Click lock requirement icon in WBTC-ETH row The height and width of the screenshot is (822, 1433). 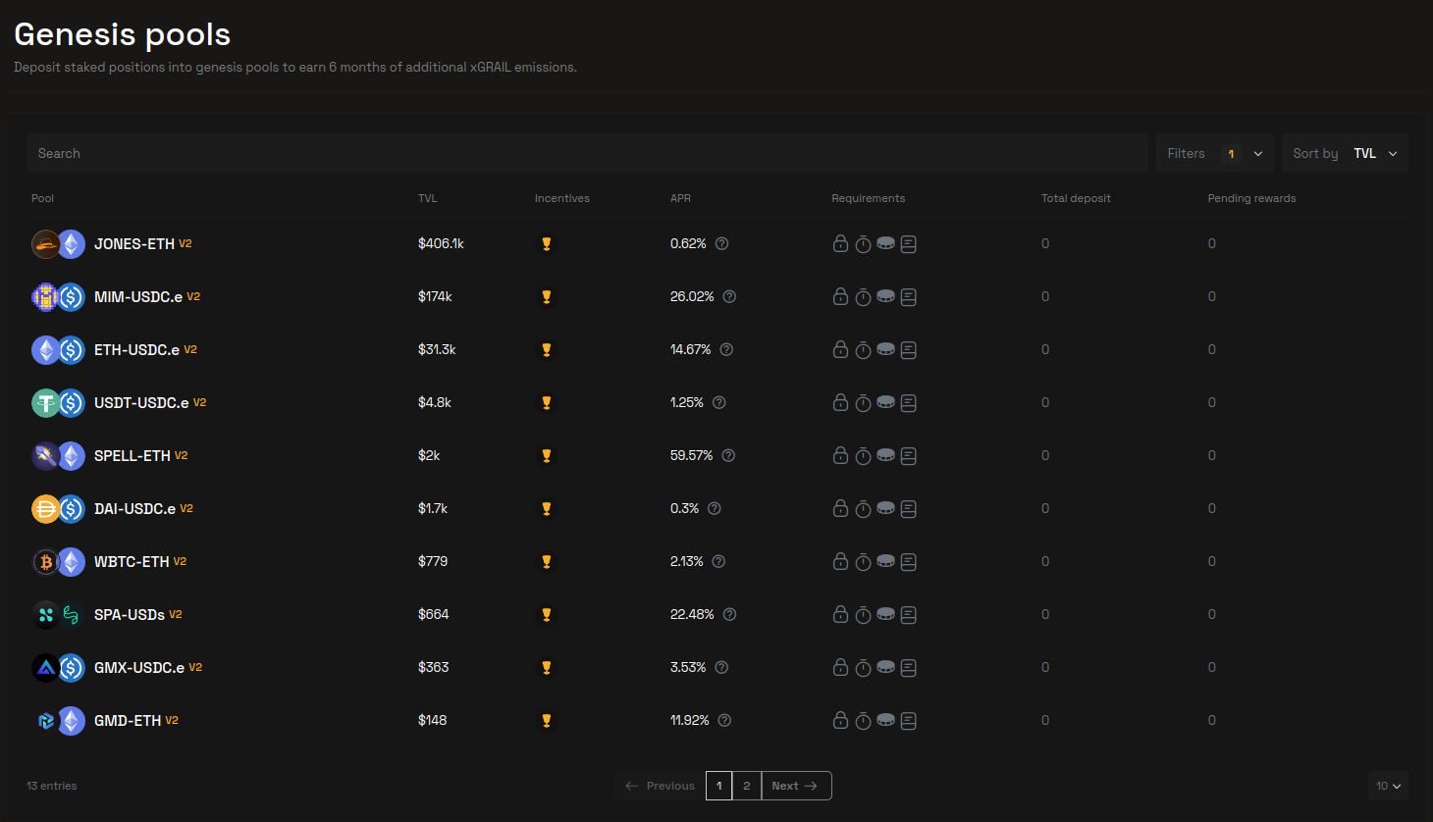point(840,561)
